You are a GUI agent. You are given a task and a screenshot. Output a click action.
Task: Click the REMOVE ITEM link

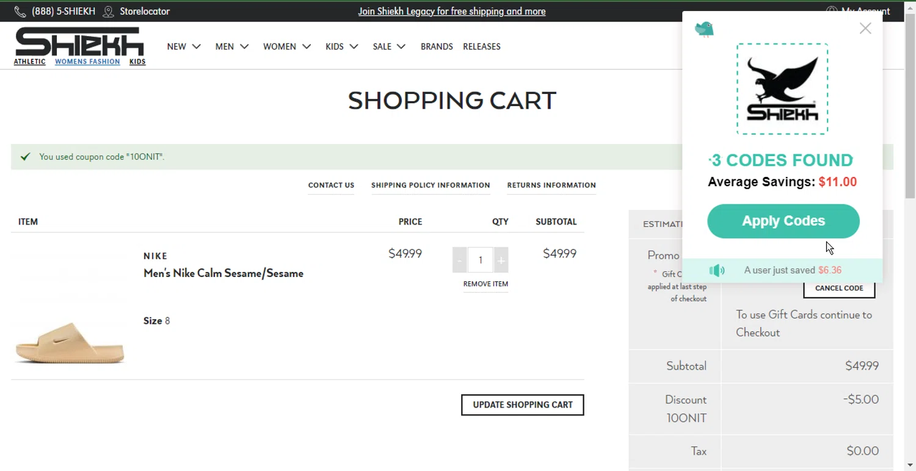tap(485, 284)
